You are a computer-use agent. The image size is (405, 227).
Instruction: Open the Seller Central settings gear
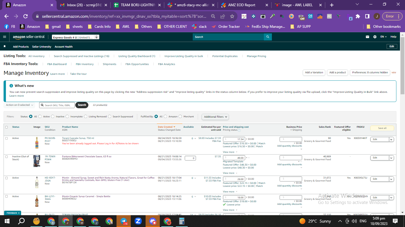(375, 37)
